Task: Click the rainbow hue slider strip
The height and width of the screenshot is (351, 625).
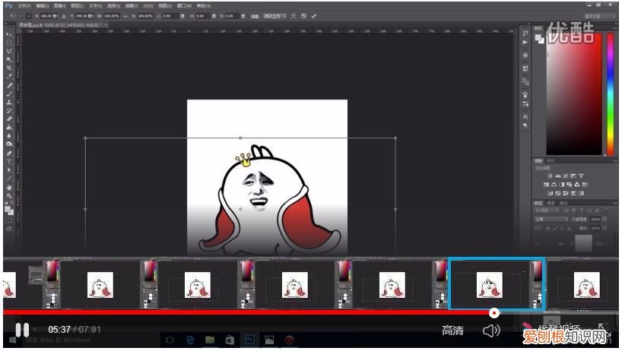Action: point(609,94)
